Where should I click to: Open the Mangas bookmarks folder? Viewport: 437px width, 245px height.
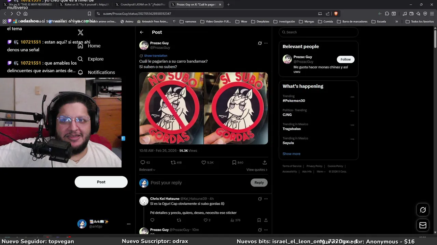click(306, 21)
